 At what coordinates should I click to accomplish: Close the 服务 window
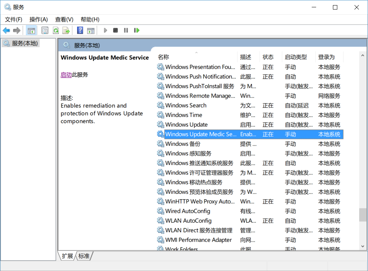(x=357, y=7)
